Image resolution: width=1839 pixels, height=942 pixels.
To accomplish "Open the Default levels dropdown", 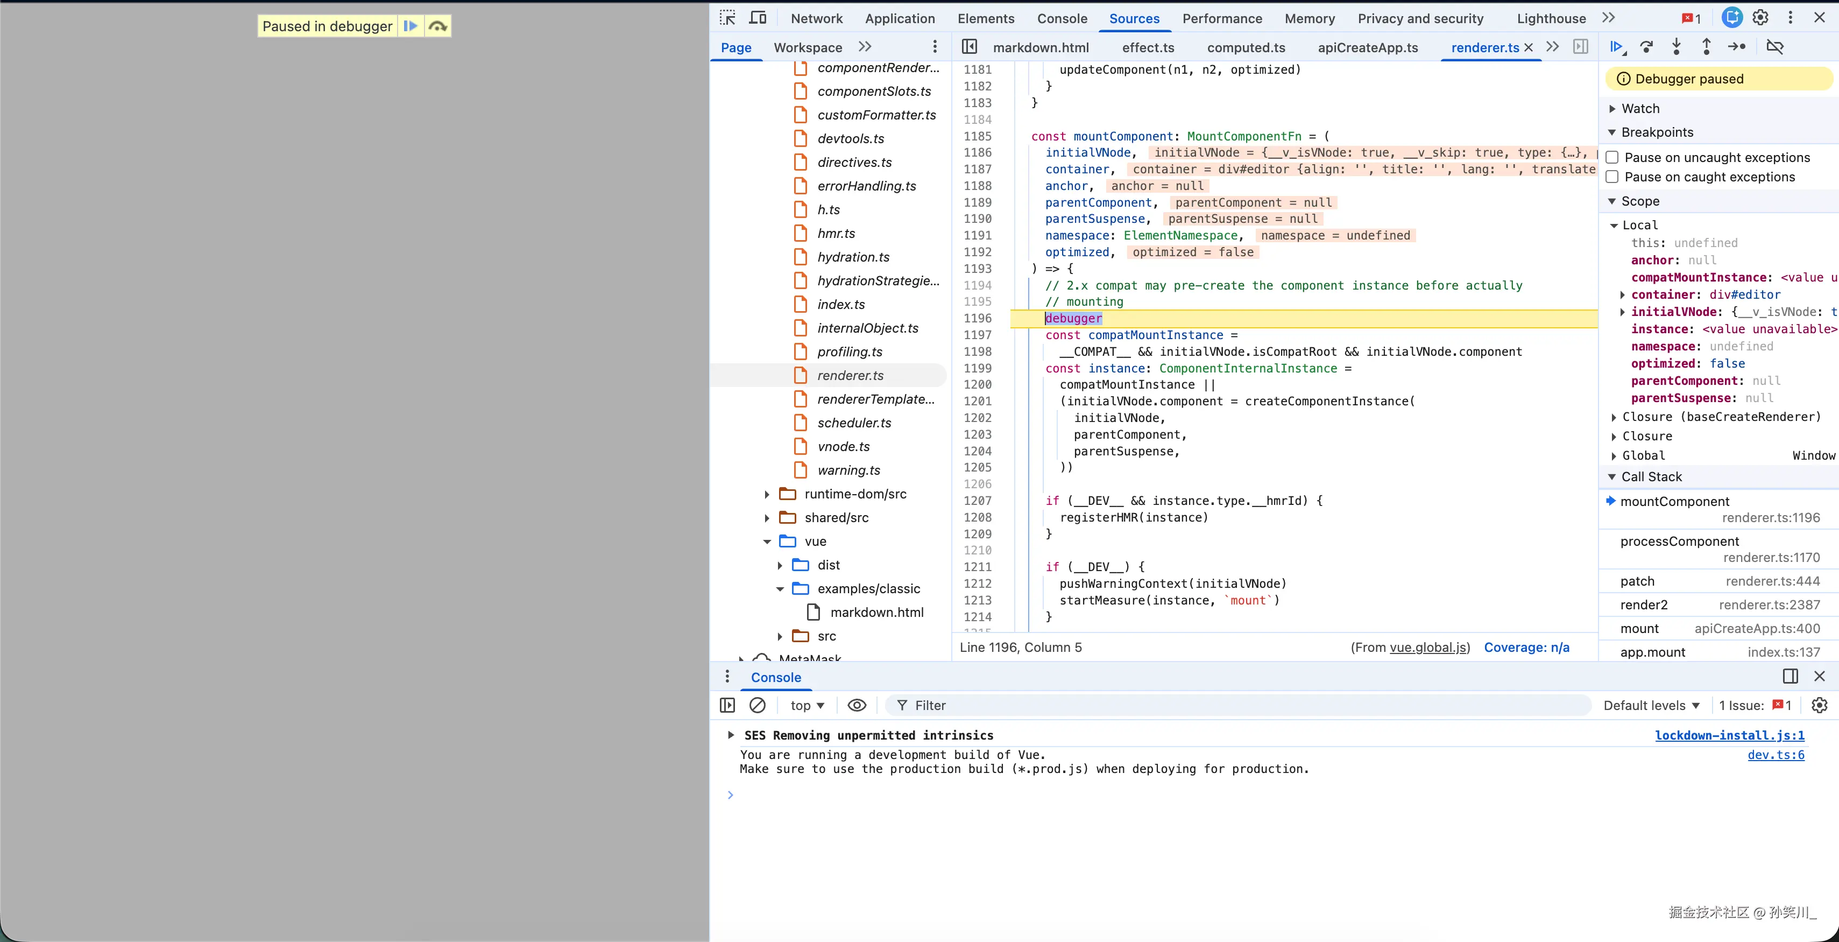I will click(x=1651, y=705).
